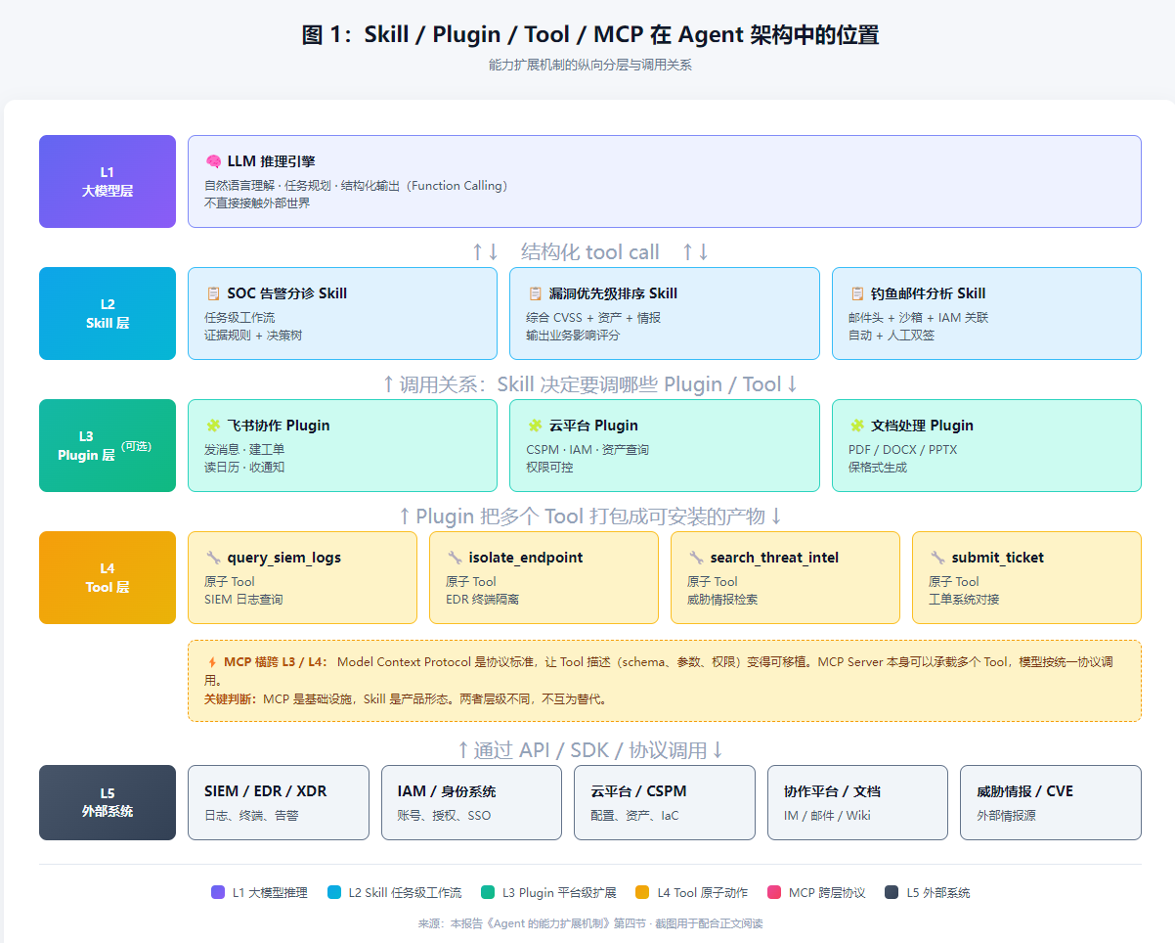The image size is (1175, 943).
Task: Select the L4 Tool 层 label block
Action: (x=108, y=577)
